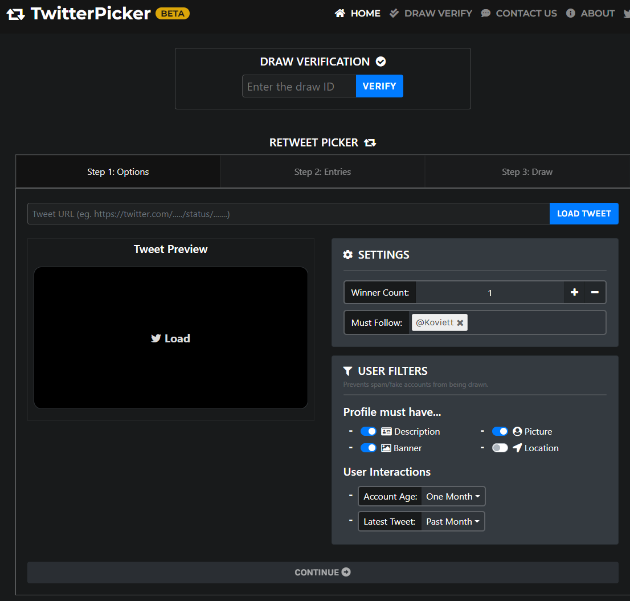The height and width of the screenshot is (601, 630).
Task: Click the Banner image icon
Action: coord(386,448)
